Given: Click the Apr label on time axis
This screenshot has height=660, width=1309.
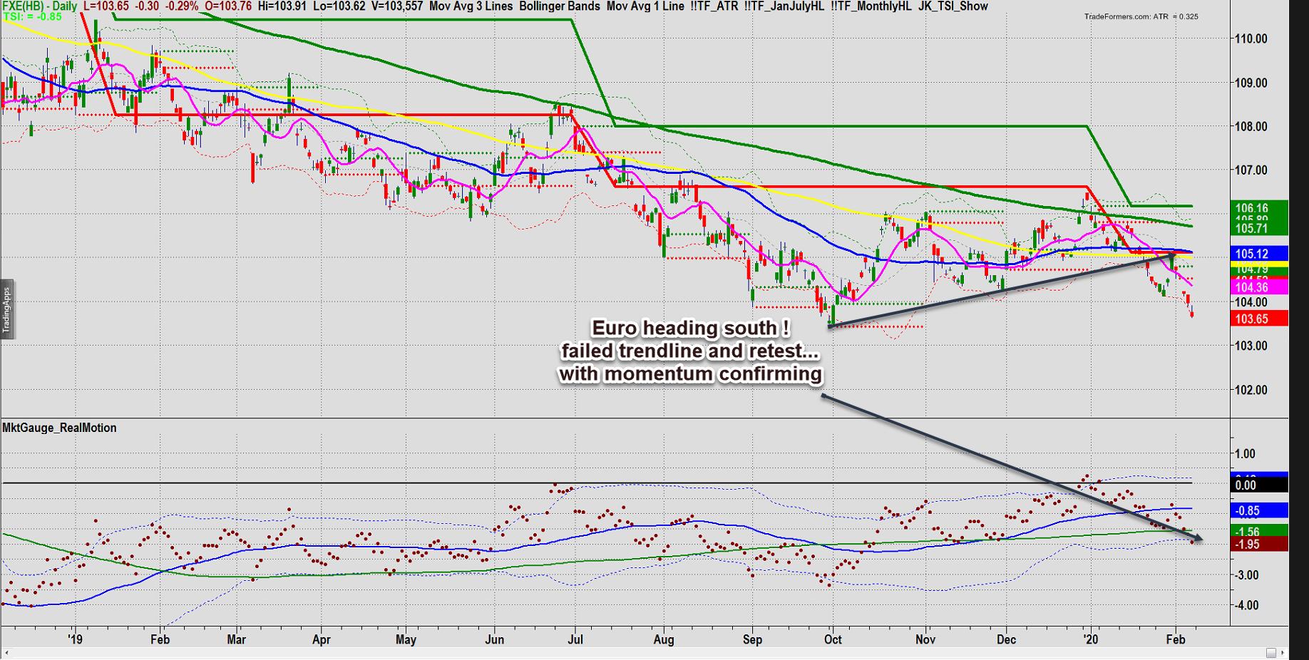Looking at the screenshot, I should click(x=322, y=639).
